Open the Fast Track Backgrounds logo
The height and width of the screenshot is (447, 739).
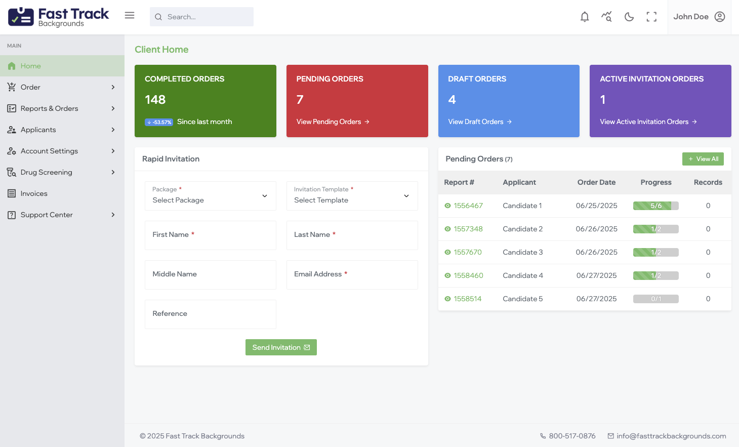pyautogui.click(x=58, y=16)
